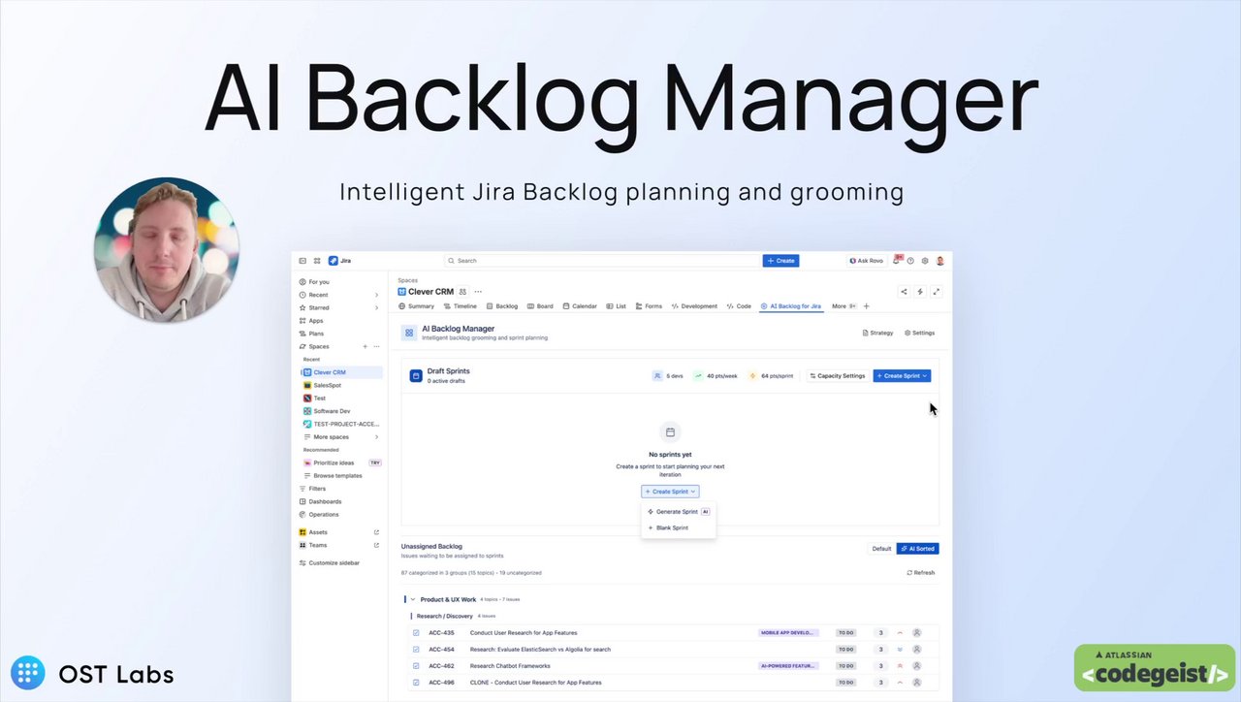
Task: Click the issue type checkbox icon for ACC-462
Action: pos(416,666)
